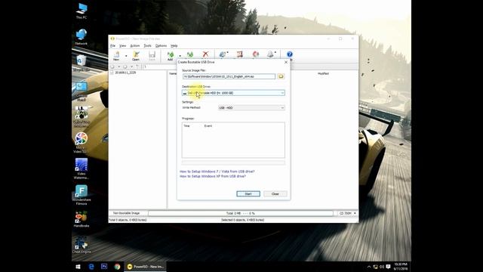Click the Add files toolbar icon

click(x=170, y=55)
